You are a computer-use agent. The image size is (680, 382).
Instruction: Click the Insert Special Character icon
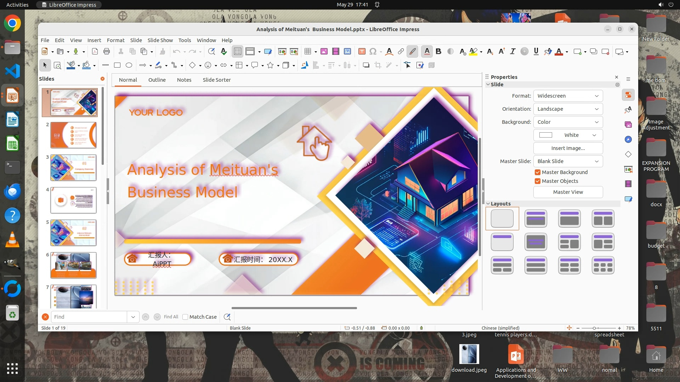(x=373, y=52)
